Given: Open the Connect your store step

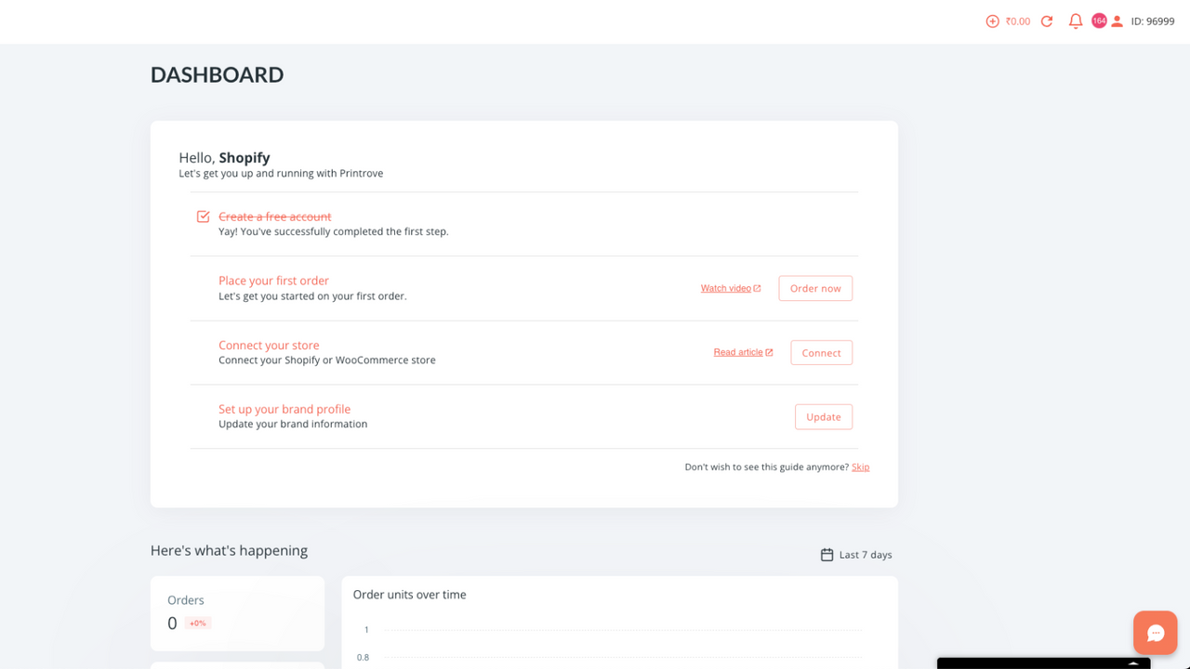Looking at the screenshot, I should click(269, 345).
